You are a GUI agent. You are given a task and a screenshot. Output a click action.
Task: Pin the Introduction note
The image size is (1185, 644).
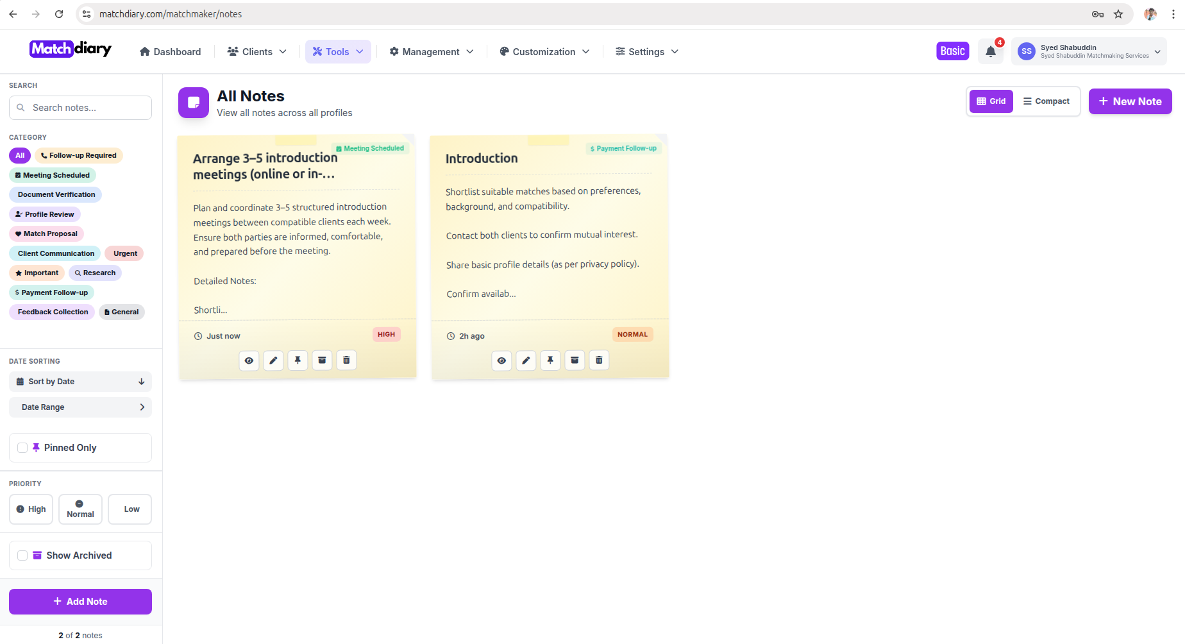550,360
